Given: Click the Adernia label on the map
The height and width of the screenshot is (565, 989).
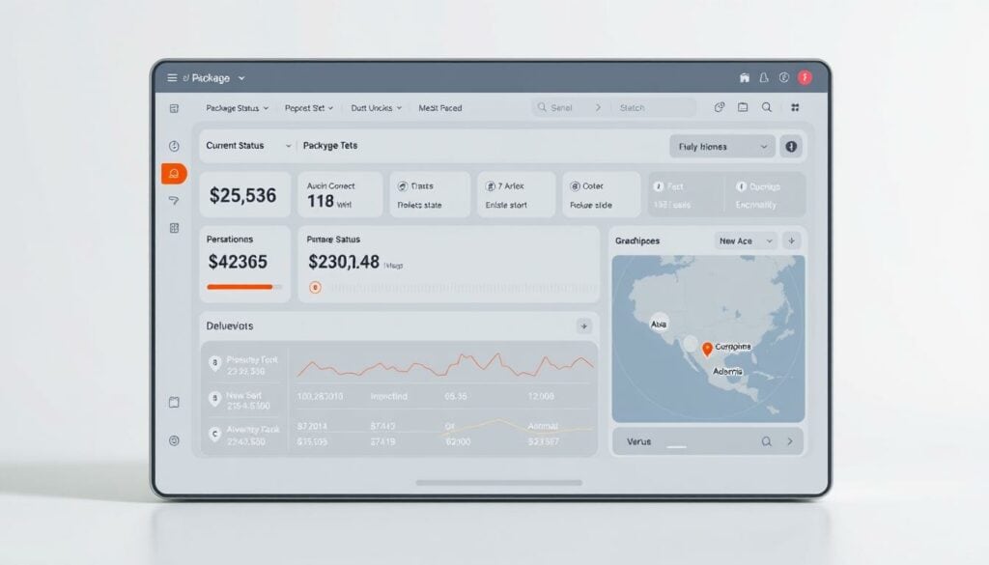Looking at the screenshot, I should [x=727, y=372].
